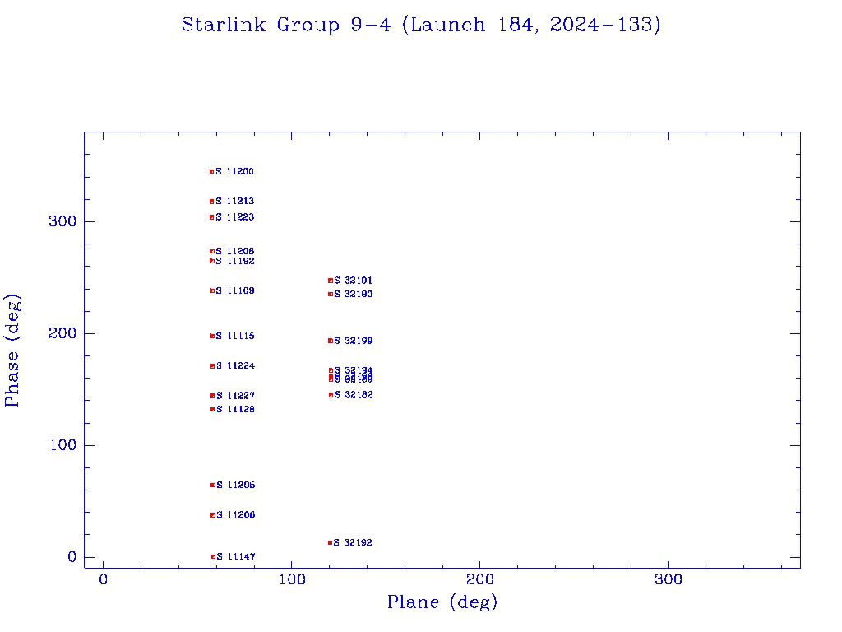Click the red data marker beside S 32192
The width and height of the screenshot is (842, 632).
(331, 543)
